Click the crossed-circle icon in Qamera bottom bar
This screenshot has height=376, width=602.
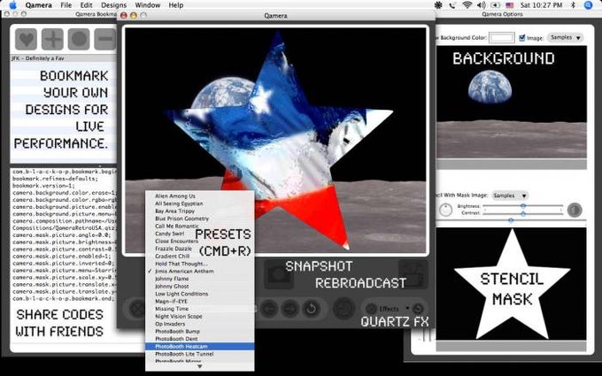click(137, 309)
